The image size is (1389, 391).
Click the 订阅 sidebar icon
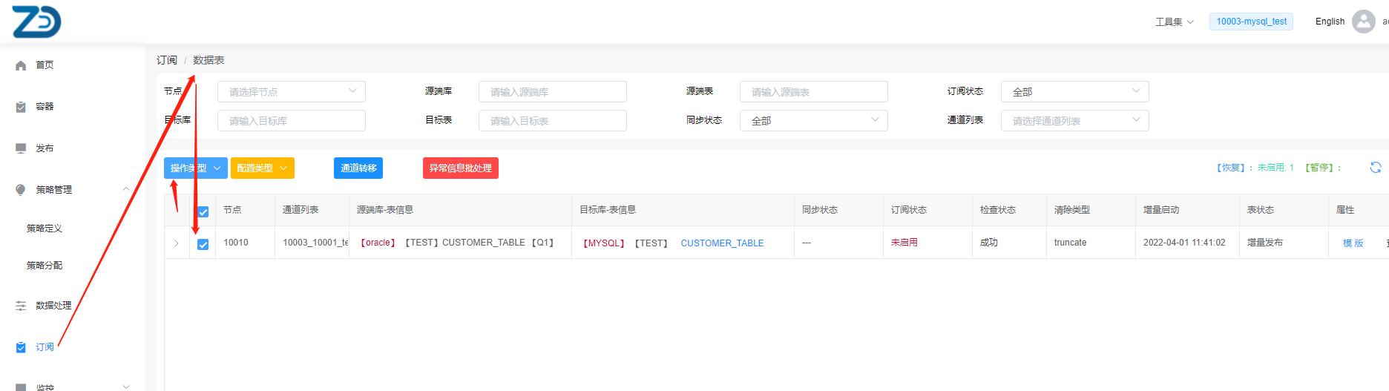(x=21, y=347)
